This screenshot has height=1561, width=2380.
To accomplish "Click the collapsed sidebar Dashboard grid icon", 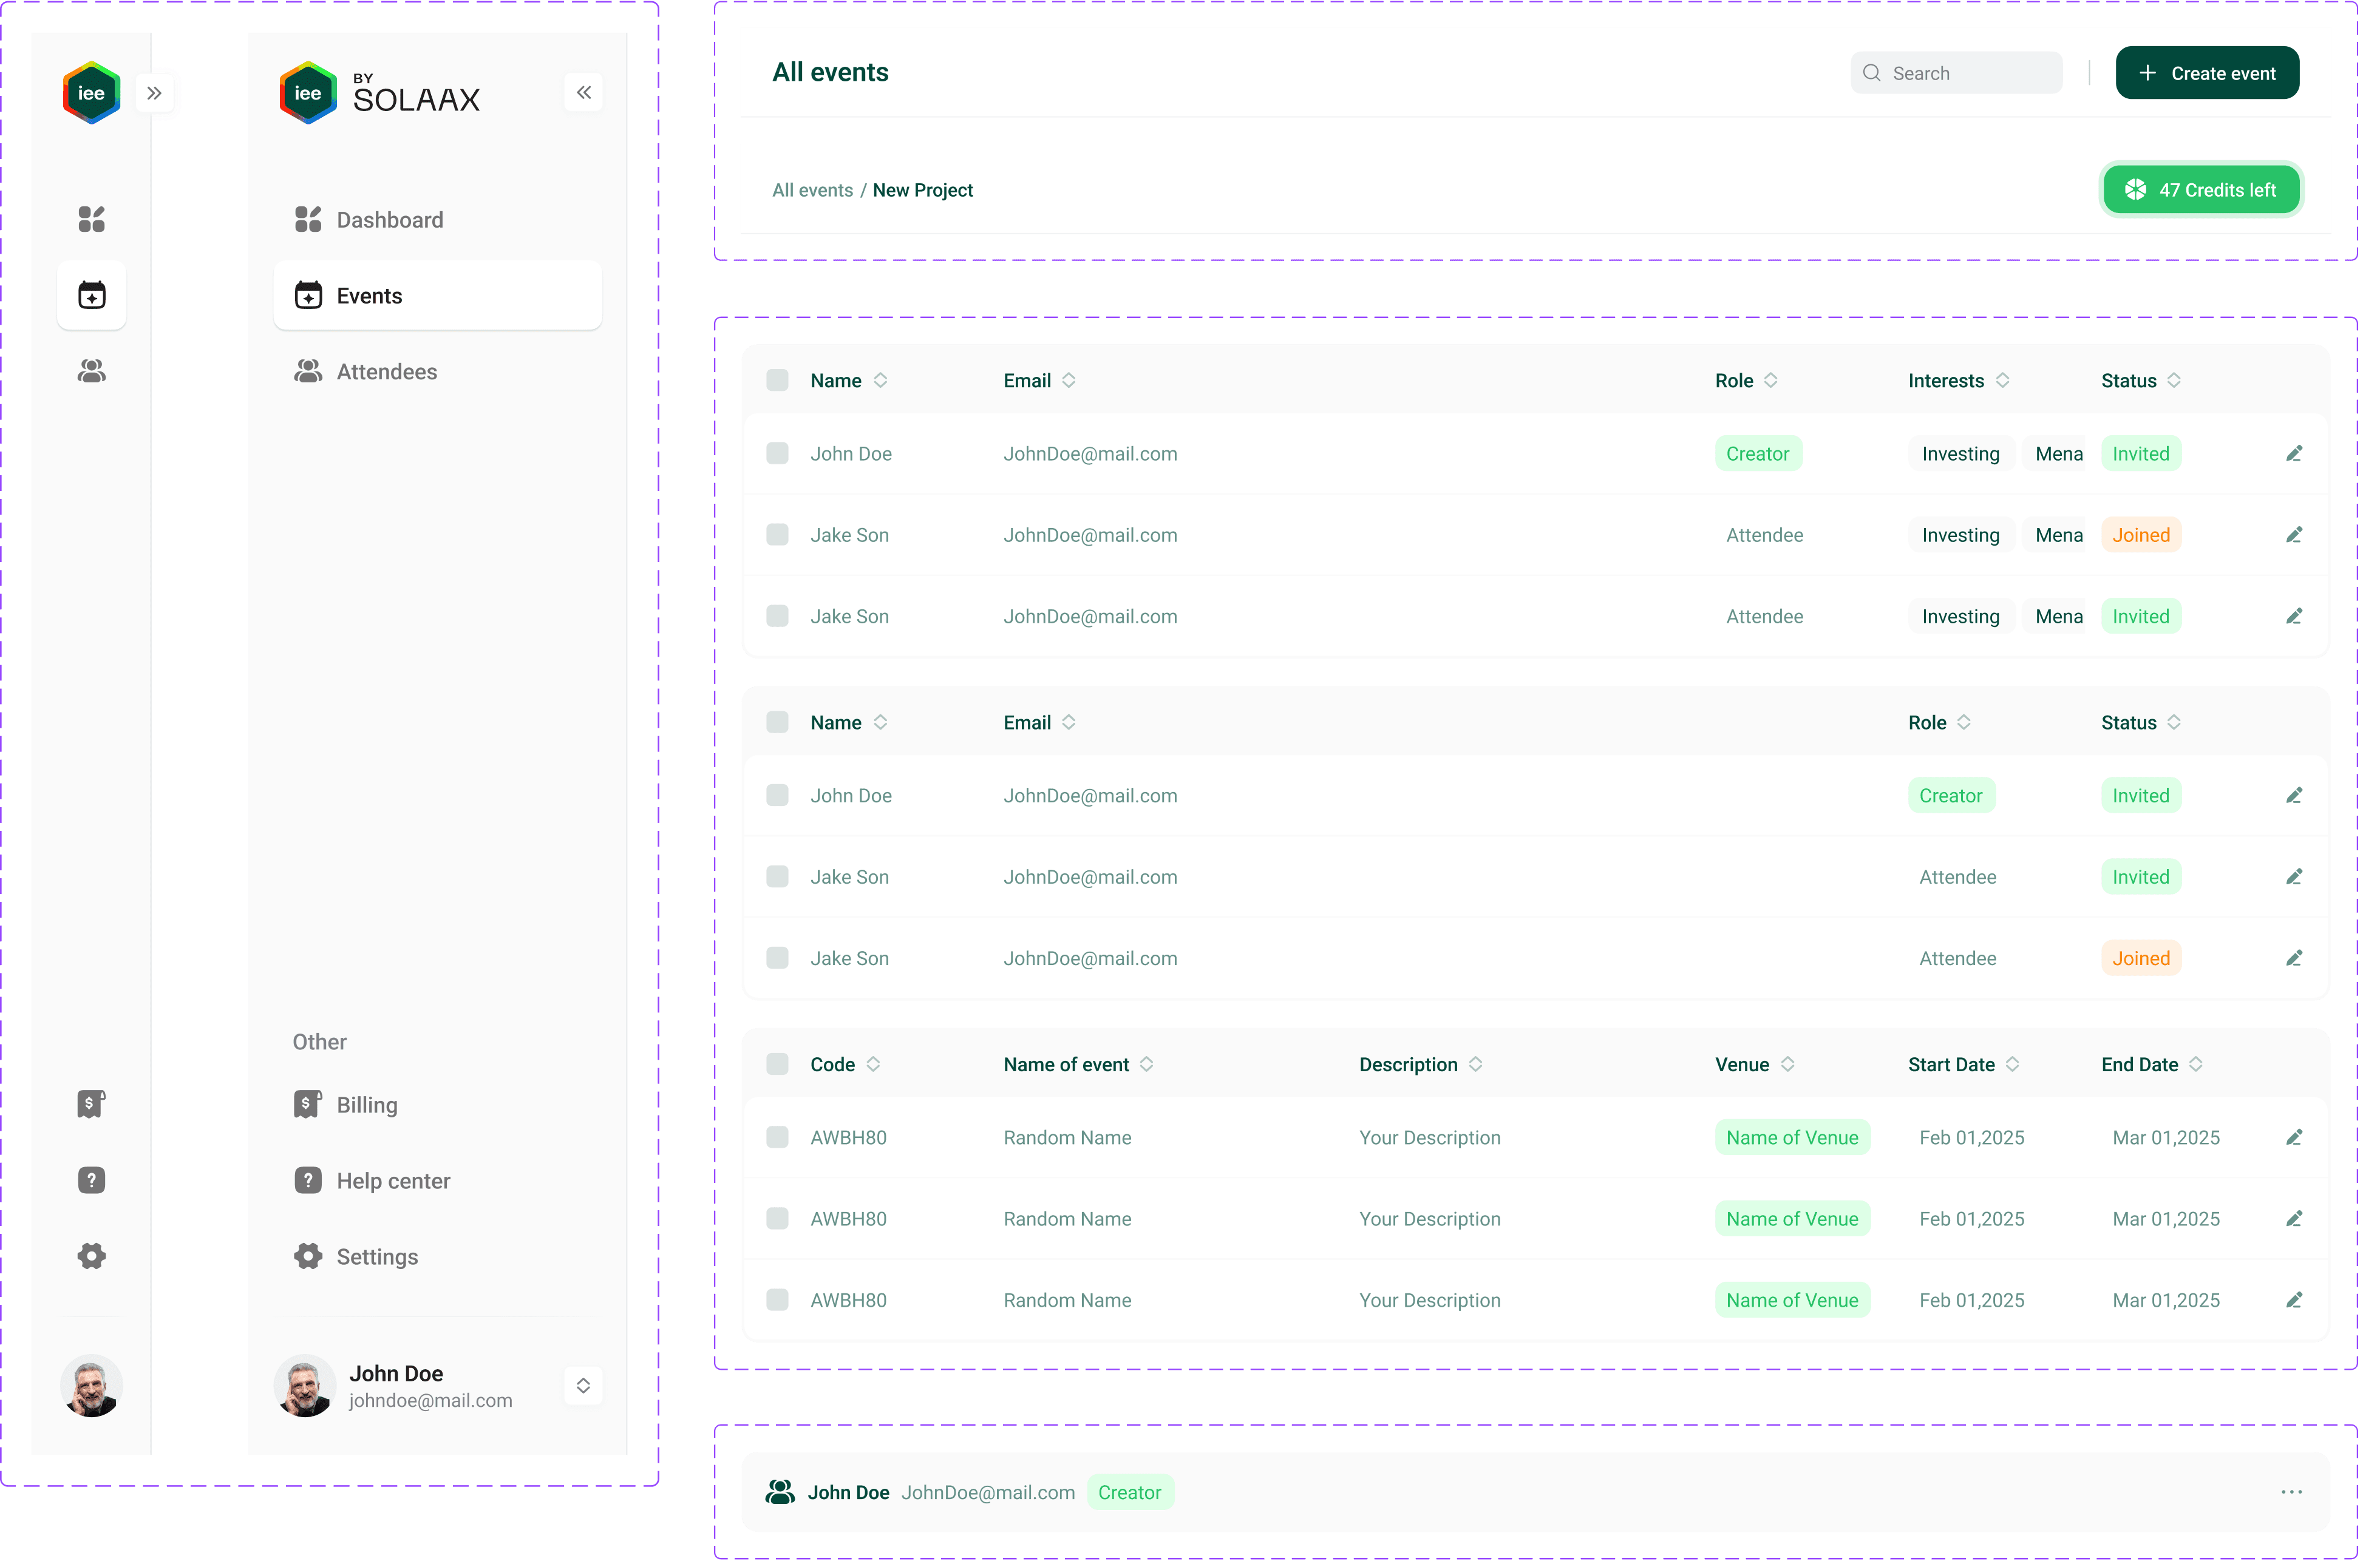I will click(91, 219).
